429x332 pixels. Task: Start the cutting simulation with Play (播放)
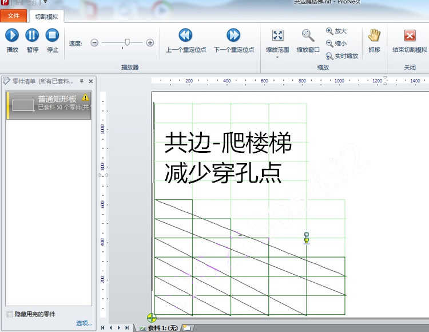[x=12, y=40]
